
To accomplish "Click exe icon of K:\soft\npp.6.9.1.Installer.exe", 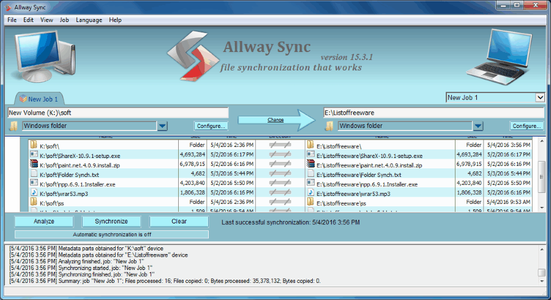I will click(x=34, y=182).
